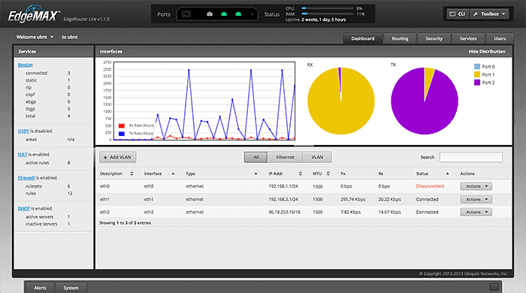Click the first green connected port icon
Viewport: 526px width, 293px height.
pyautogui.click(x=224, y=14)
